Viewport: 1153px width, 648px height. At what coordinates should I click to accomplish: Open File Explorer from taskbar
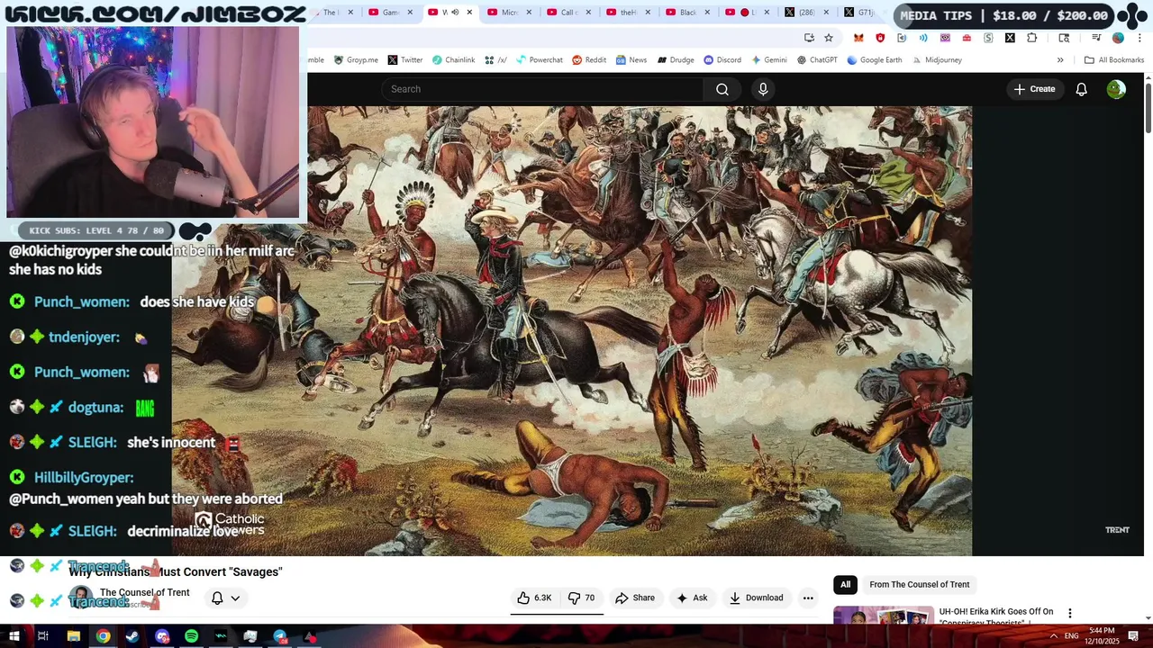(x=73, y=636)
